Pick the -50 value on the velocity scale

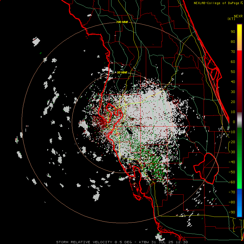(232, 172)
